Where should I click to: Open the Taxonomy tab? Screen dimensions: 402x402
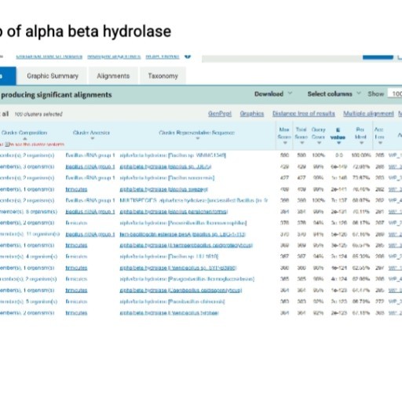(x=163, y=76)
